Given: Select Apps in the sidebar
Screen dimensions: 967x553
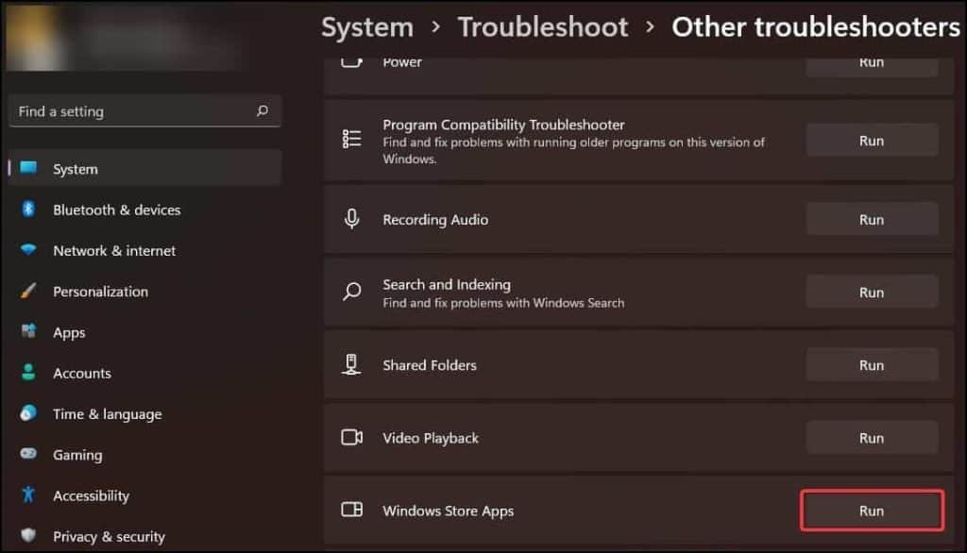Looking at the screenshot, I should click(x=68, y=332).
